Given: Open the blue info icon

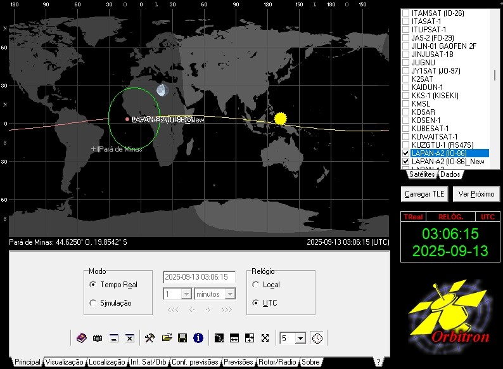Looking at the screenshot, I should (198, 338).
